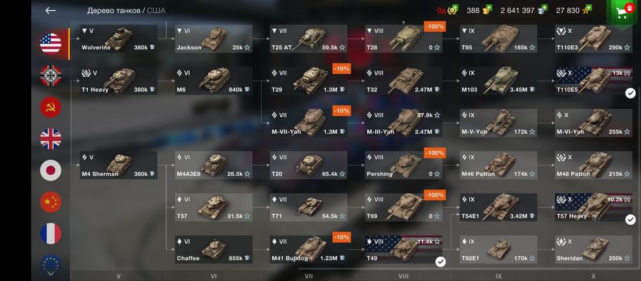Click the checkmark on T110E5 tank
641x281 pixels.
point(630,93)
